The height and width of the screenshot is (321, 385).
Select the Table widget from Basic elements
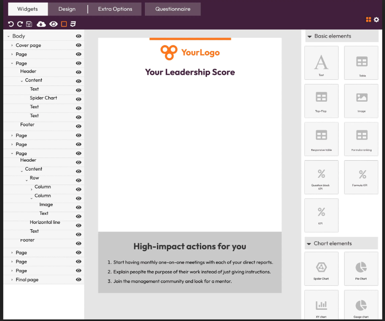pos(361,62)
